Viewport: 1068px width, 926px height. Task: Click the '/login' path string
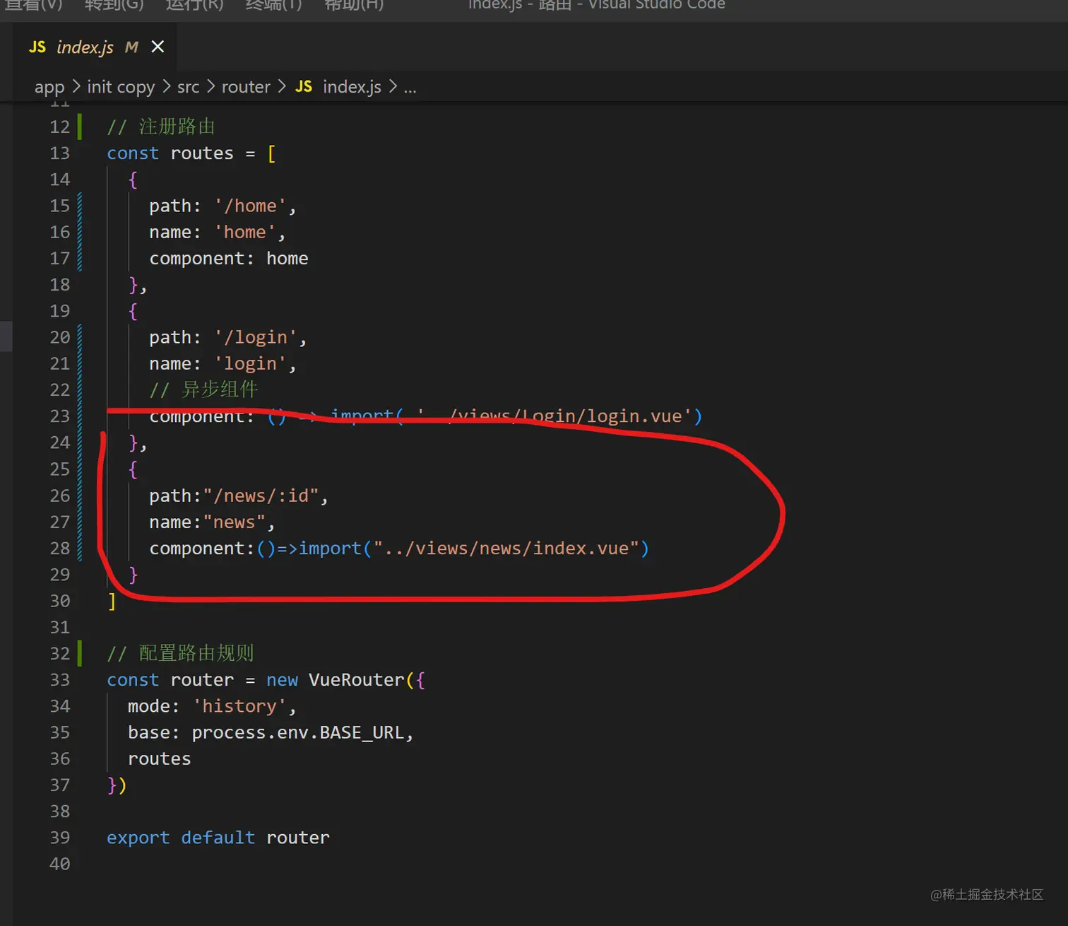click(x=256, y=337)
